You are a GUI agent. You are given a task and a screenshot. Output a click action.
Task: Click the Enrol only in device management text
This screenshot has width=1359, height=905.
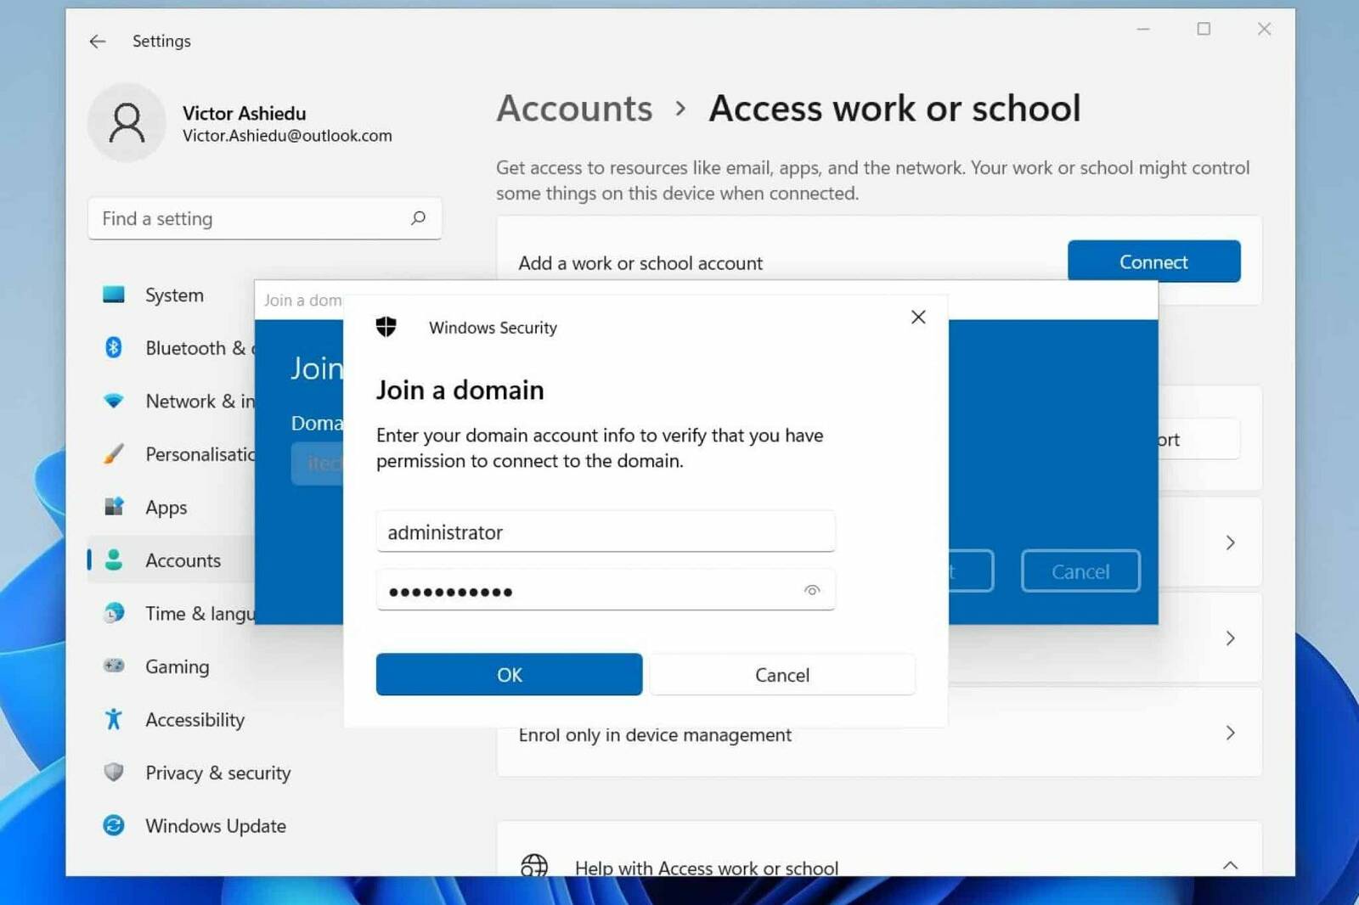655,734
